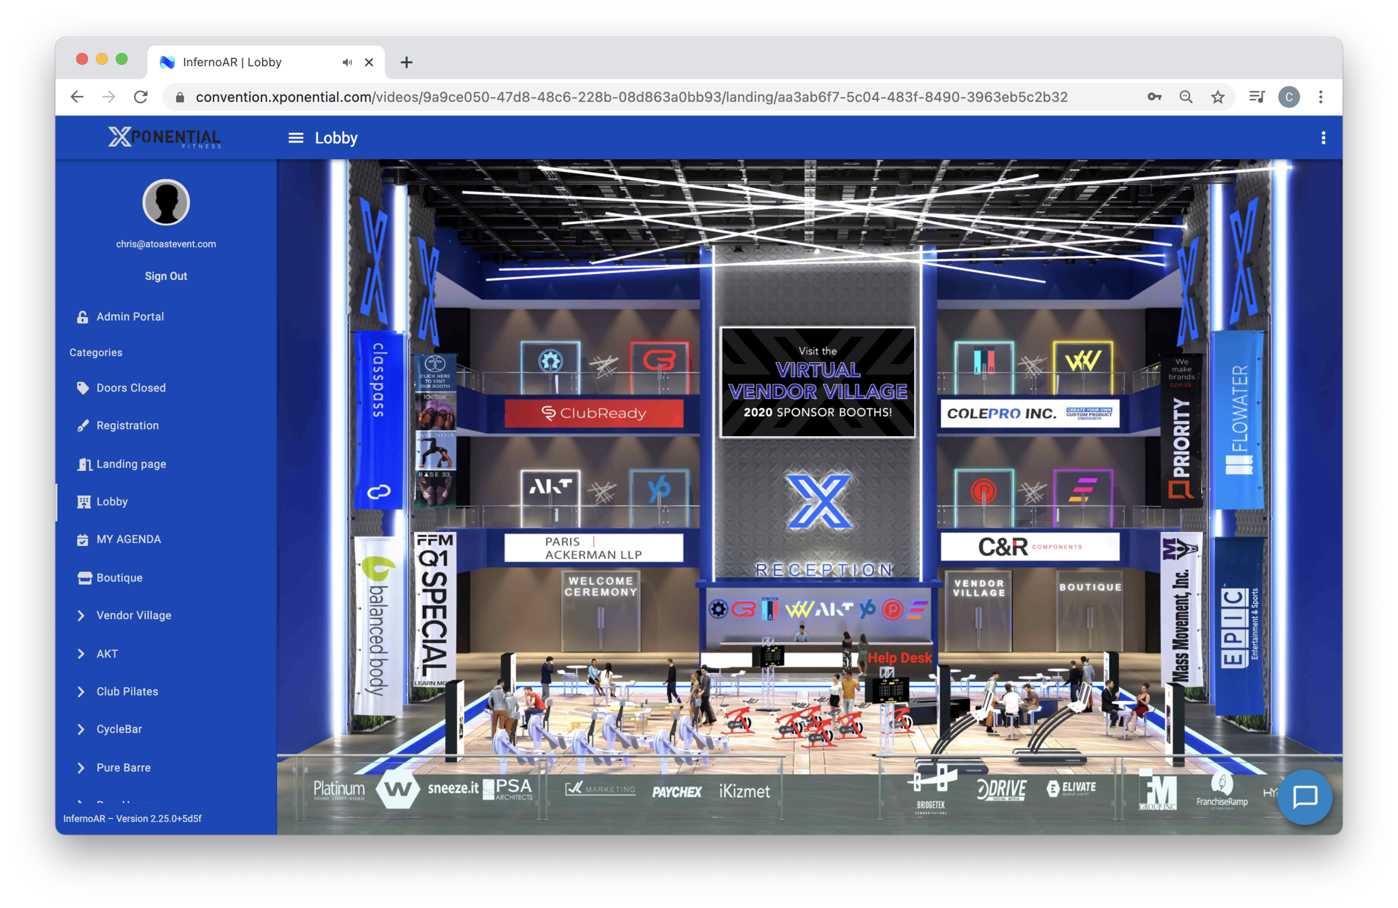
Task: Open the three-dot menu in blue header
Action: click(x=1323, y=138)
